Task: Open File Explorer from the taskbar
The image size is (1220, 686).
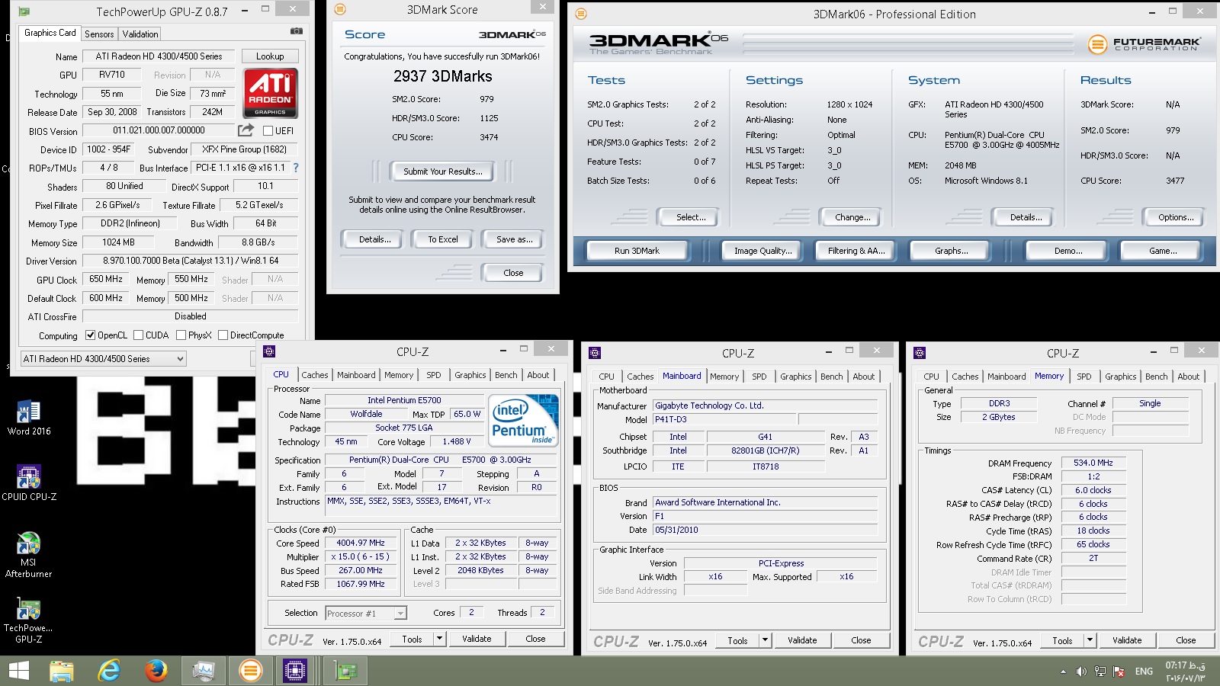Action: point(62,671)
